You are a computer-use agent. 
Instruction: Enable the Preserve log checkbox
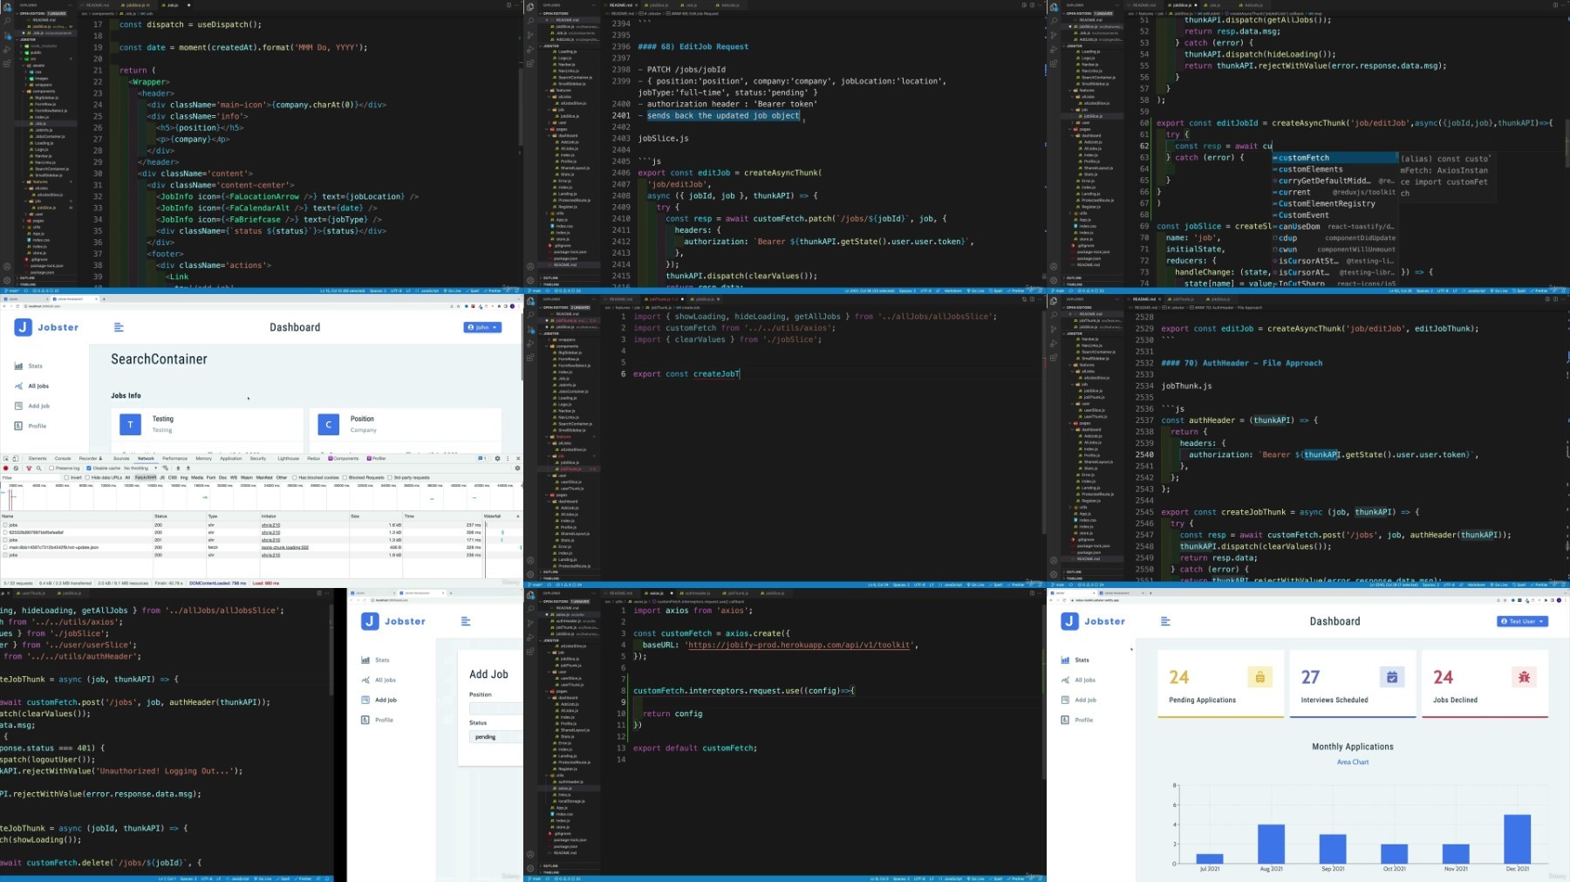click(52, 468)
